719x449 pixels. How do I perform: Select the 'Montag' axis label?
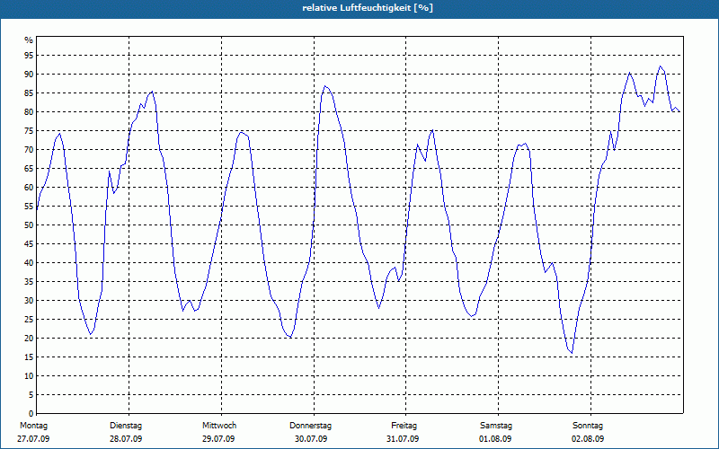(x=33, y=426)
